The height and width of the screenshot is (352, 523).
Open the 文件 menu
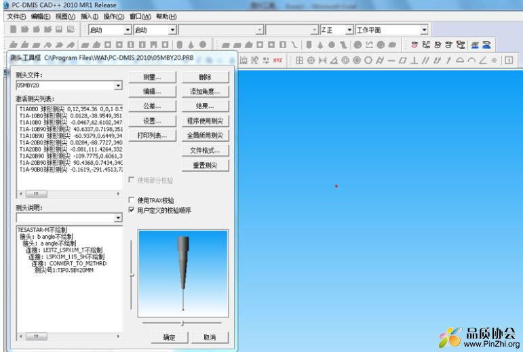[x=16, y=16]
